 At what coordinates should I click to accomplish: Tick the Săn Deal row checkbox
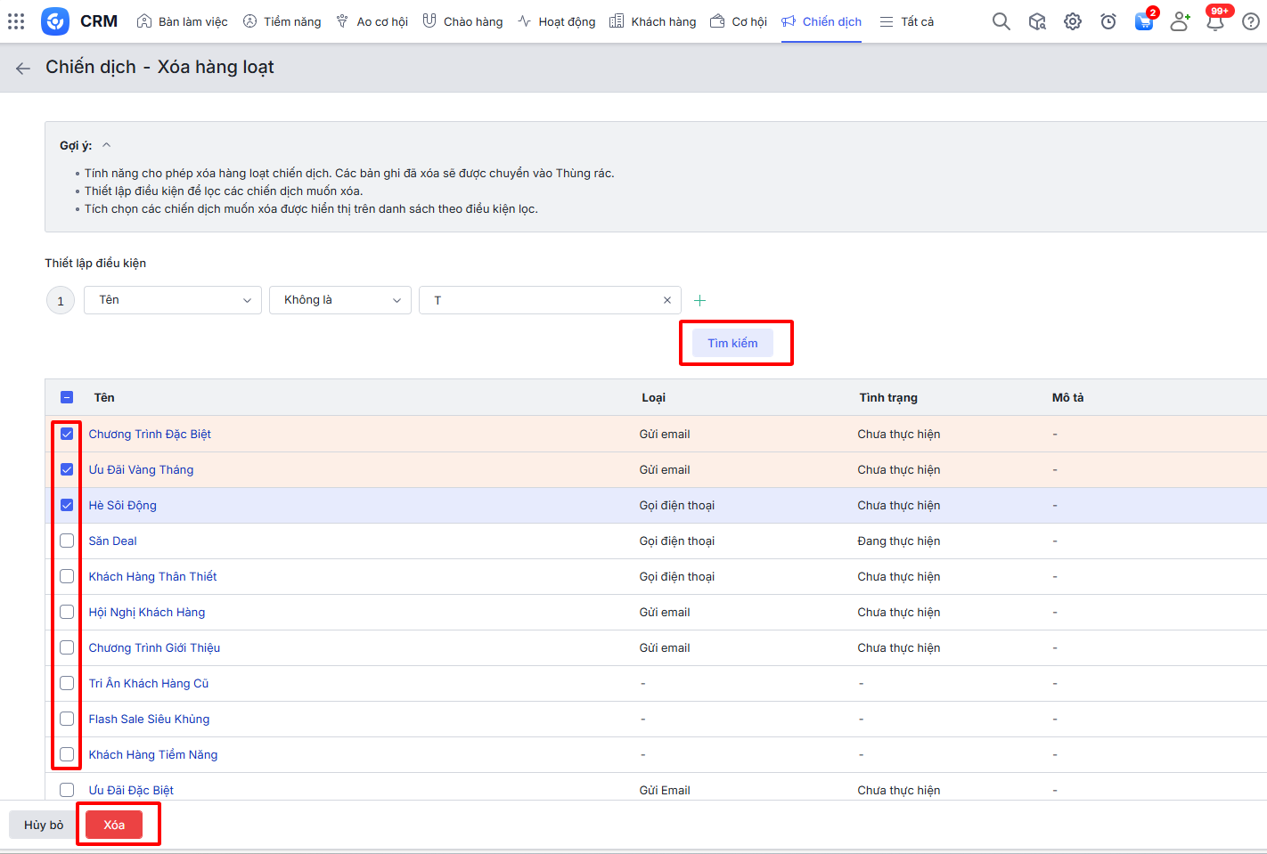point(67,541)
